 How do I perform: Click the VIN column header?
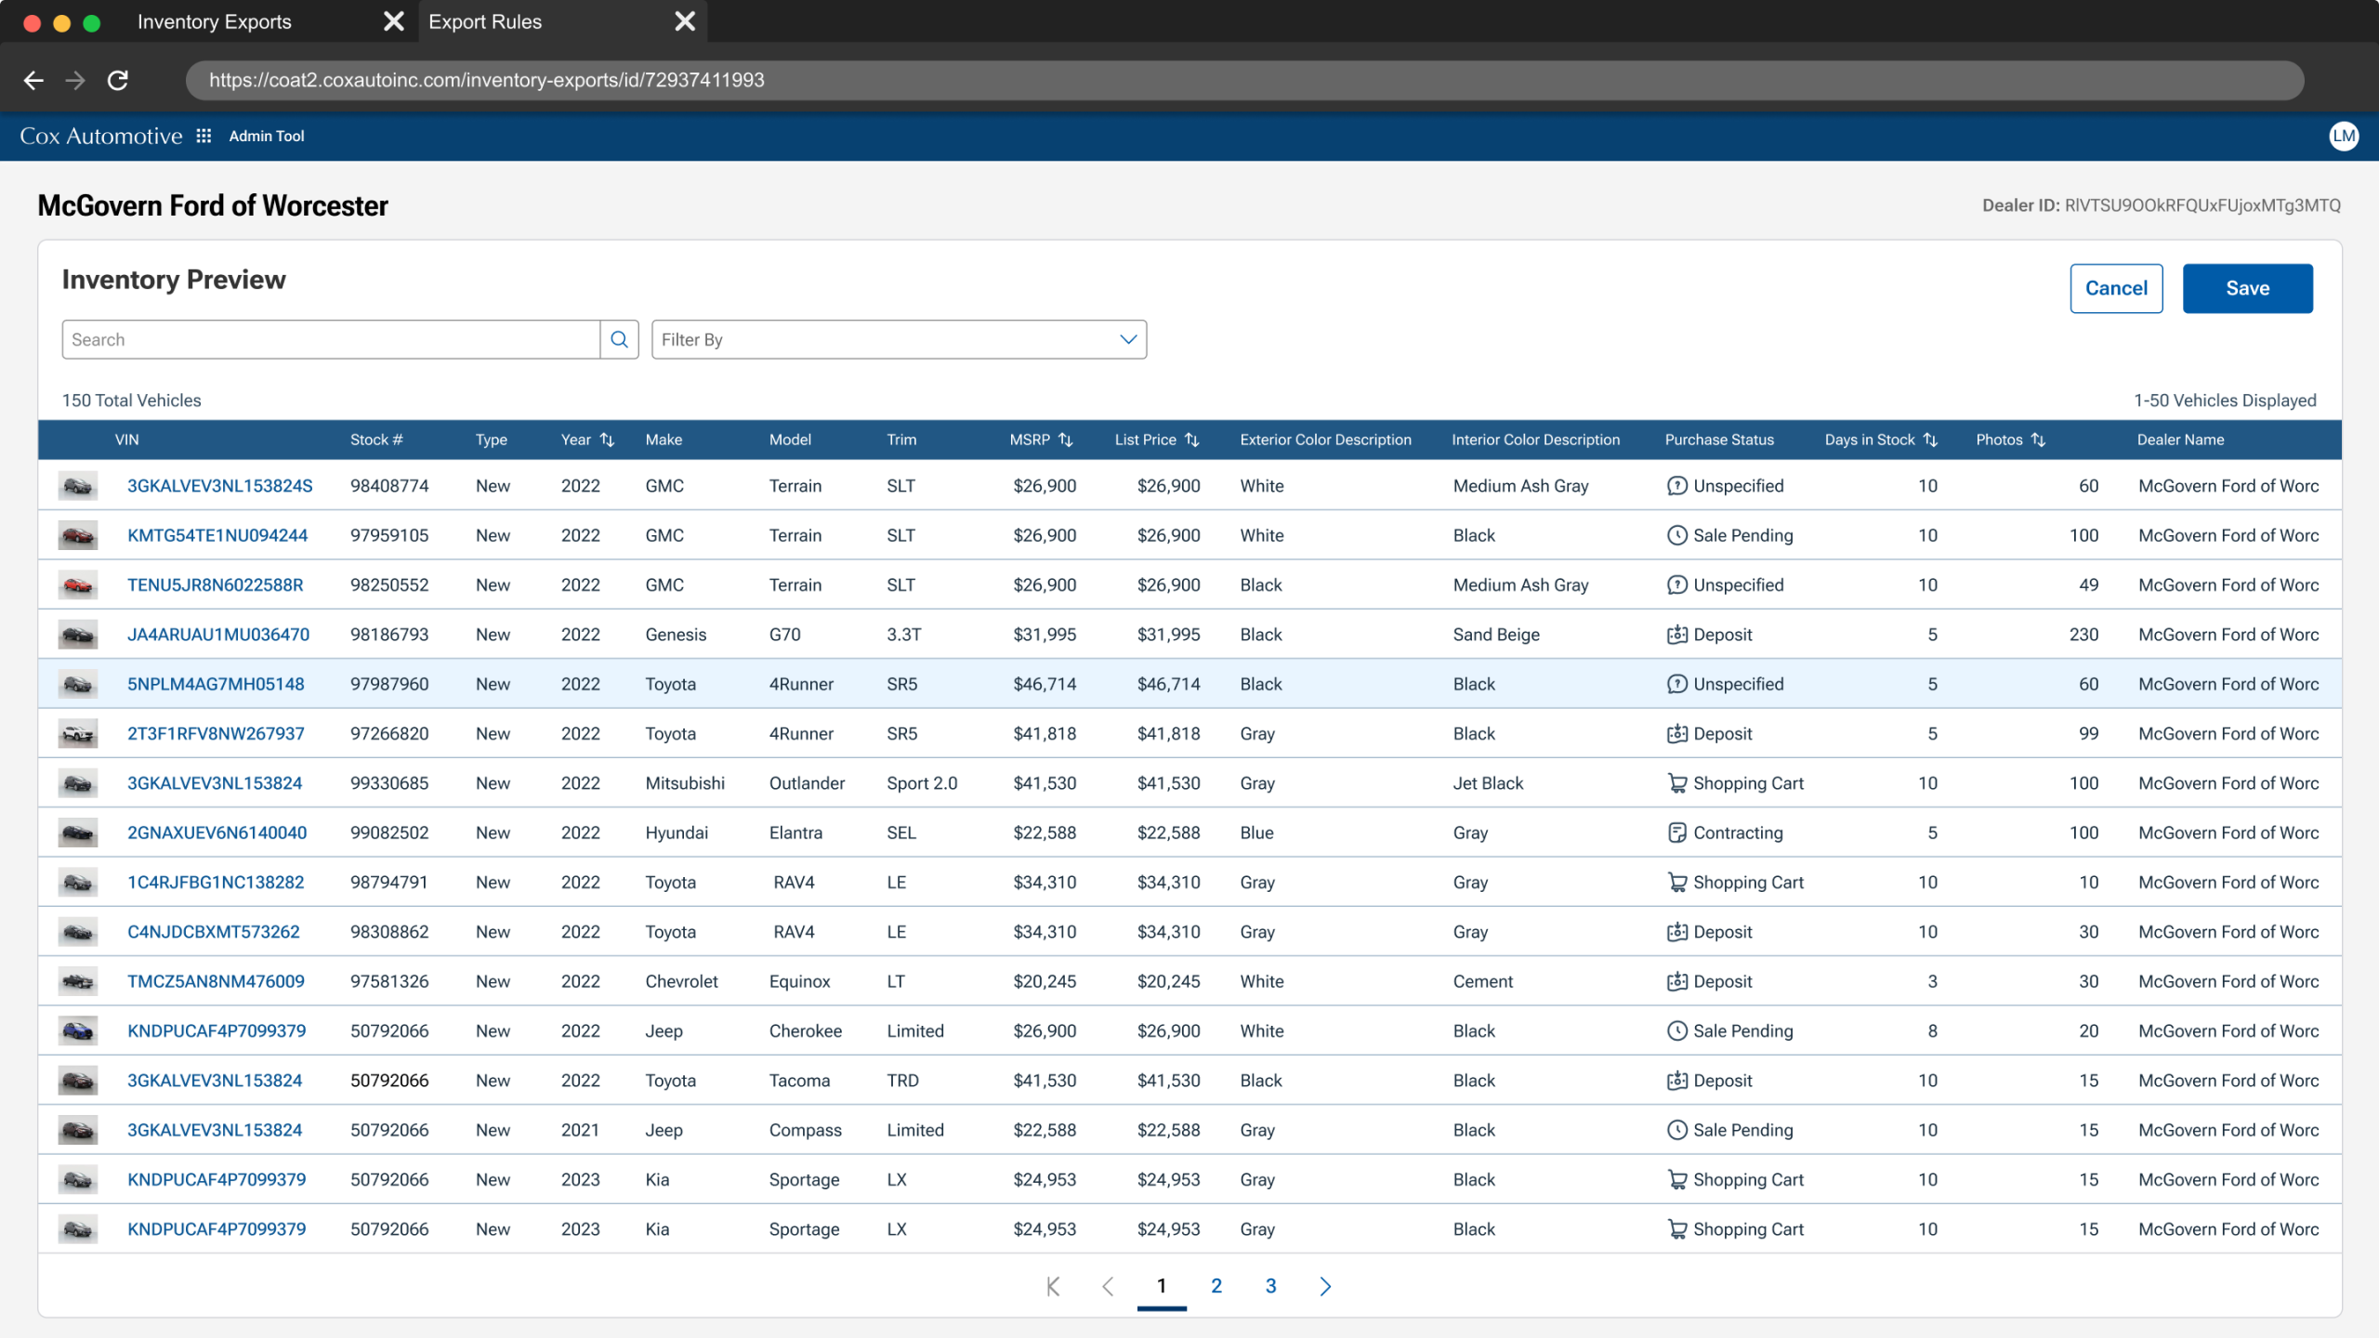click(127, 439)
